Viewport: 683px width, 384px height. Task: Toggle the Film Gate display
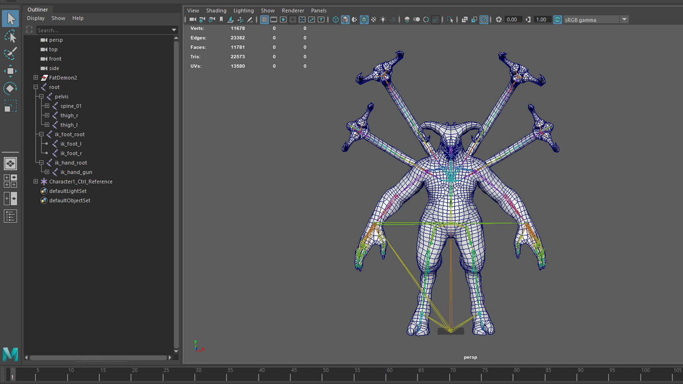pyautogui.click(x=274, y=20)
